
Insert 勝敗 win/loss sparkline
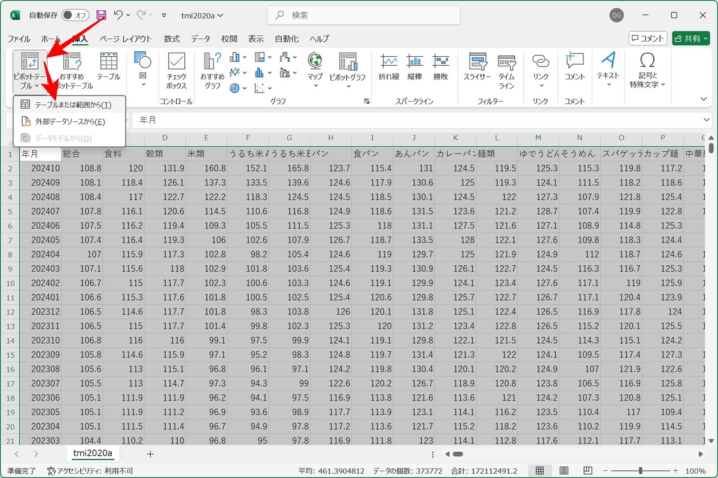[x=441, y=67]
